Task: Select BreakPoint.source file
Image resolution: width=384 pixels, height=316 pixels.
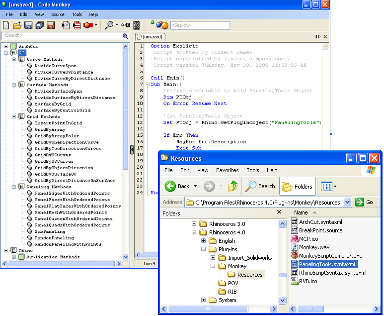Action: 320,230
